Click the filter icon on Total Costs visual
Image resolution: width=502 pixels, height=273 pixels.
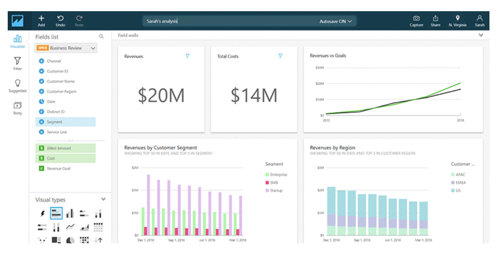tap(280, 56)
